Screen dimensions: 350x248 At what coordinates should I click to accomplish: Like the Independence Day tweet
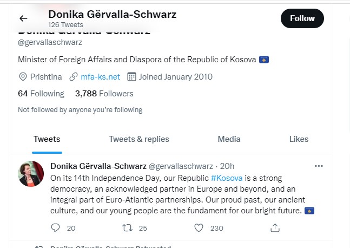[x=199, y=228]
